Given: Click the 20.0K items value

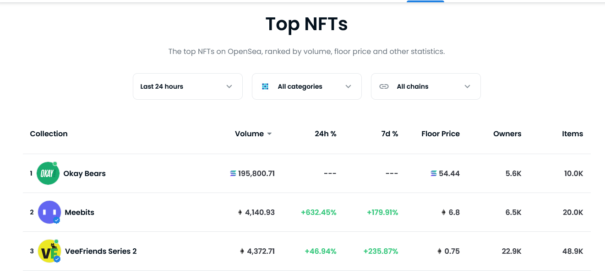Looking at the screenshot, I should coord(573,212).
